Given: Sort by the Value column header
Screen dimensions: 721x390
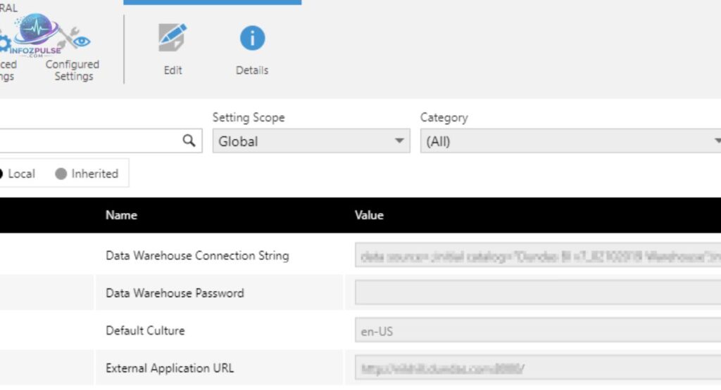Looking at the screenshot, I should (x=369, y=215).
